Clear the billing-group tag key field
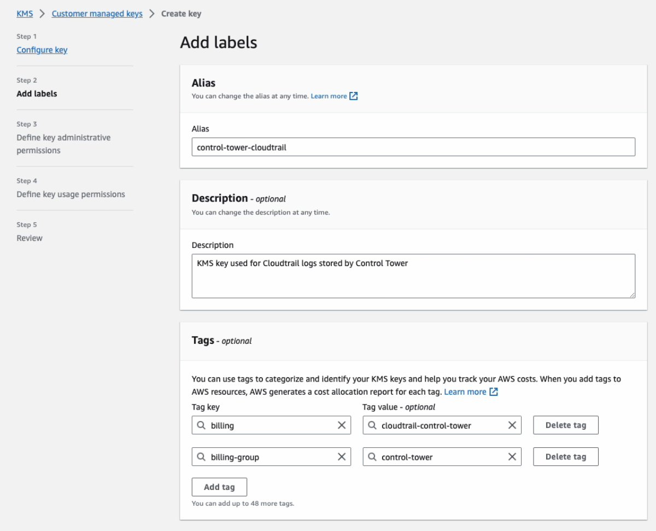This screenshot has height=531, width=656. coord(342,457)
